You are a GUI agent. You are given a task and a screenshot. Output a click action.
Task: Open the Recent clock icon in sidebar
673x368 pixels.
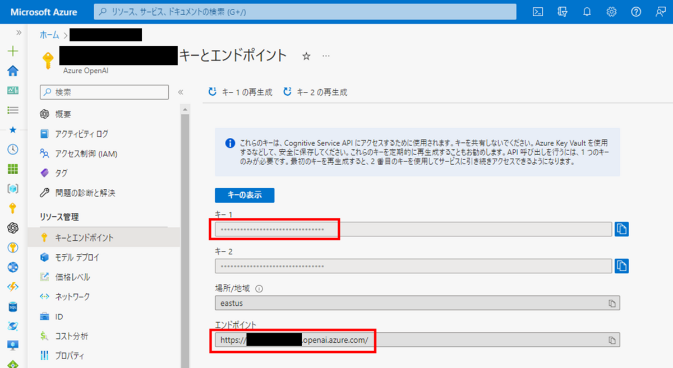tap(12, 149)
